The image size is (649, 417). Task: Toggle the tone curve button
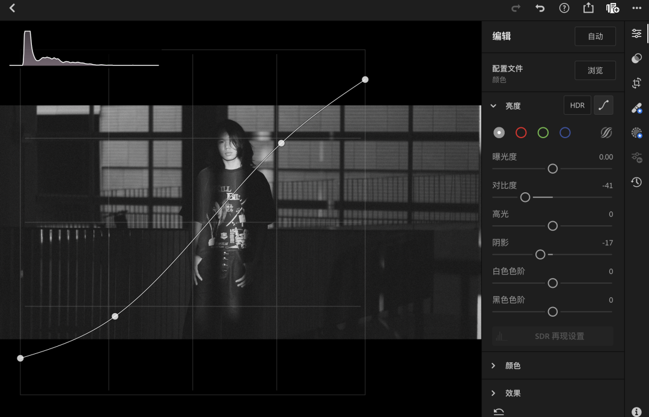(x=603, y=105)
